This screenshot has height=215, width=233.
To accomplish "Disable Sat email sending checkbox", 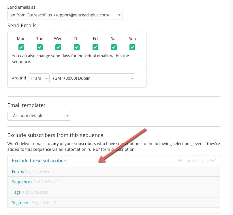I will [114, 47].
